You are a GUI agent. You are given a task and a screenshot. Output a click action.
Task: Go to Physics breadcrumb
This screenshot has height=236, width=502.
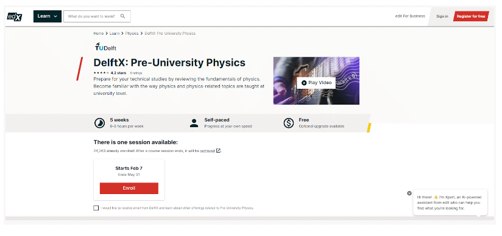(132, 33)
